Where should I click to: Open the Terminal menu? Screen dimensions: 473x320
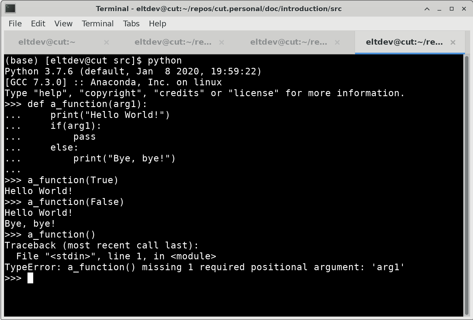click(98, 24)
